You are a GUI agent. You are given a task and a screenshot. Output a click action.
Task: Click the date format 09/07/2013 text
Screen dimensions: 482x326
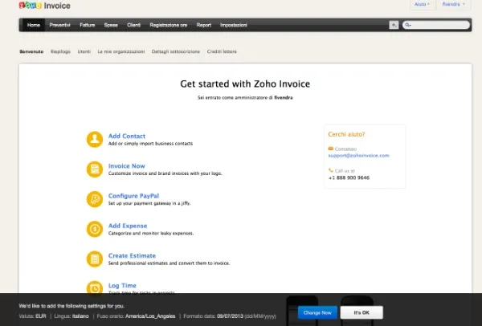pyautogui.click(x=230, y=316)
